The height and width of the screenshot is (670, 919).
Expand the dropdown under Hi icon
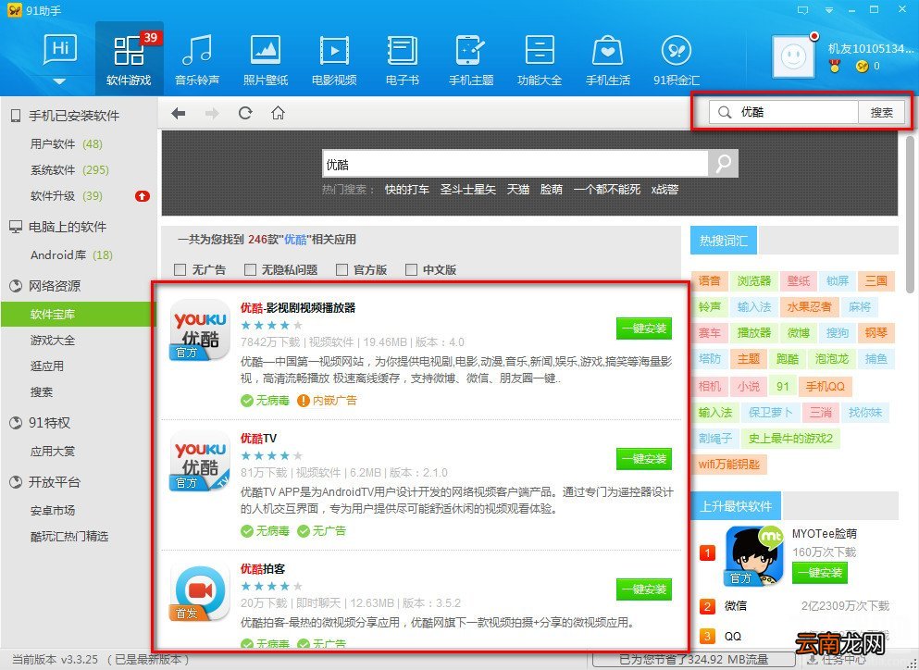pyautogui.click(x=59, y=81)
